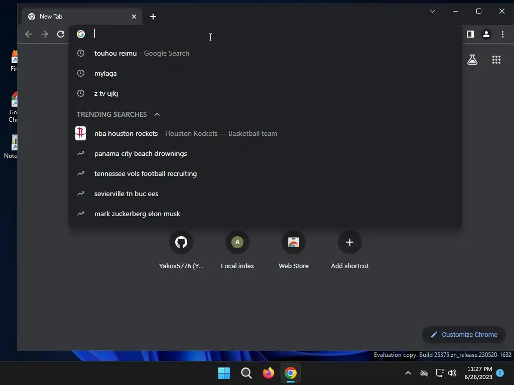Click the Add shortcut button

(350, 251)
